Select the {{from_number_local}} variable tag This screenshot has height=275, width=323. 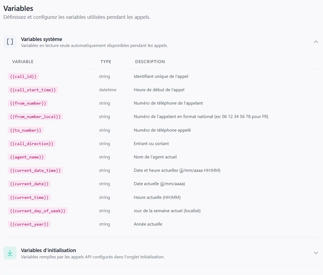pos(36,117)
